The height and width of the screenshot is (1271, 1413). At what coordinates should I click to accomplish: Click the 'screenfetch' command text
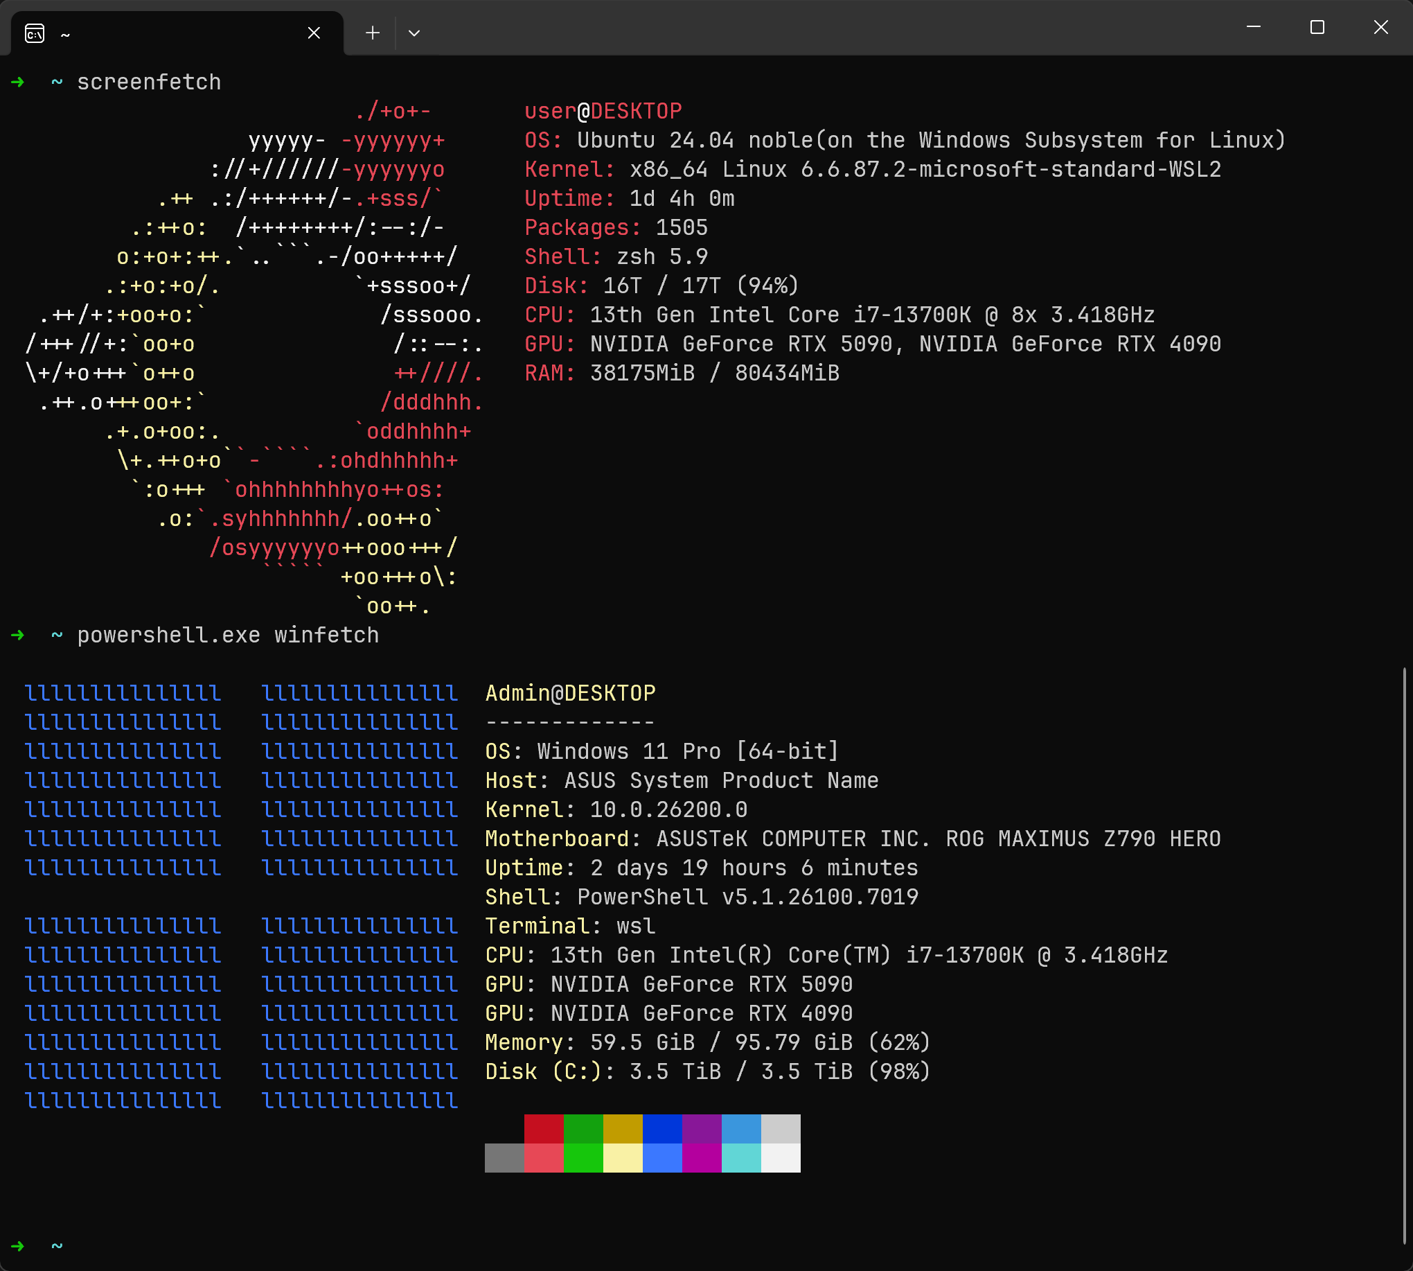pos(149,82)
